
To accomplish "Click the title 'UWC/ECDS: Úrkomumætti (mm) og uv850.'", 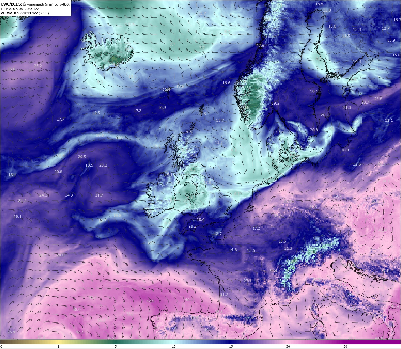I will coord(35,4).
